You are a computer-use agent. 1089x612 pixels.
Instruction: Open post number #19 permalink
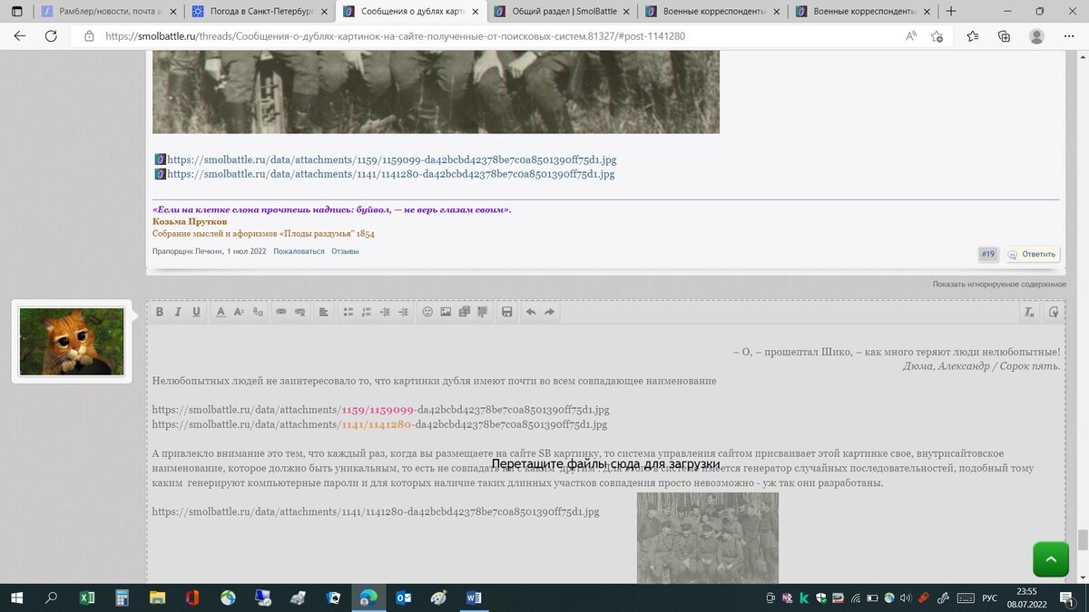[988, 255]
